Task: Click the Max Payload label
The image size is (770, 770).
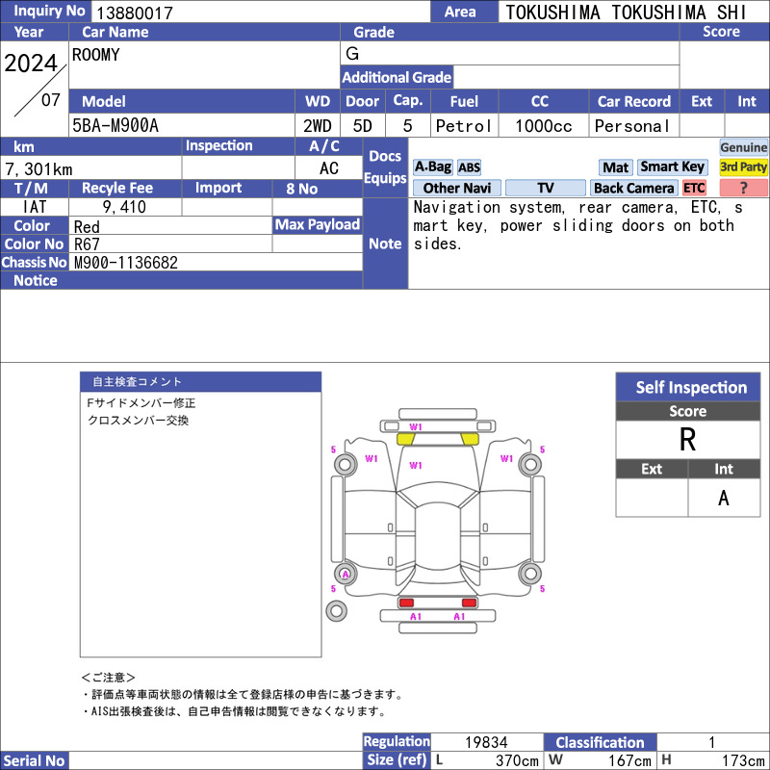Action: click(318, 224)
